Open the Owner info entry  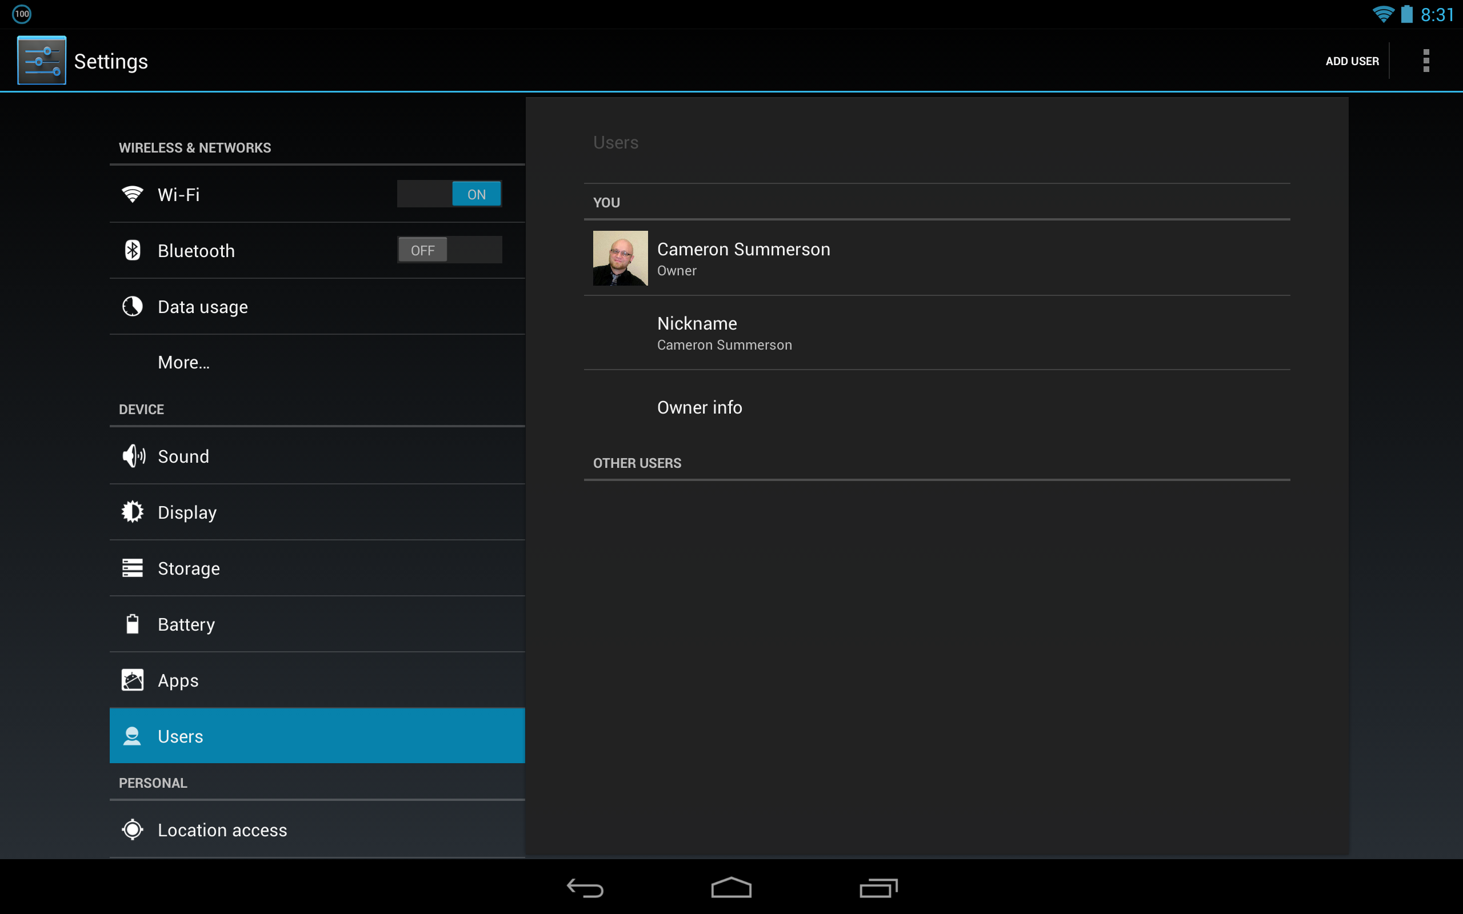(x=699, y=407)
